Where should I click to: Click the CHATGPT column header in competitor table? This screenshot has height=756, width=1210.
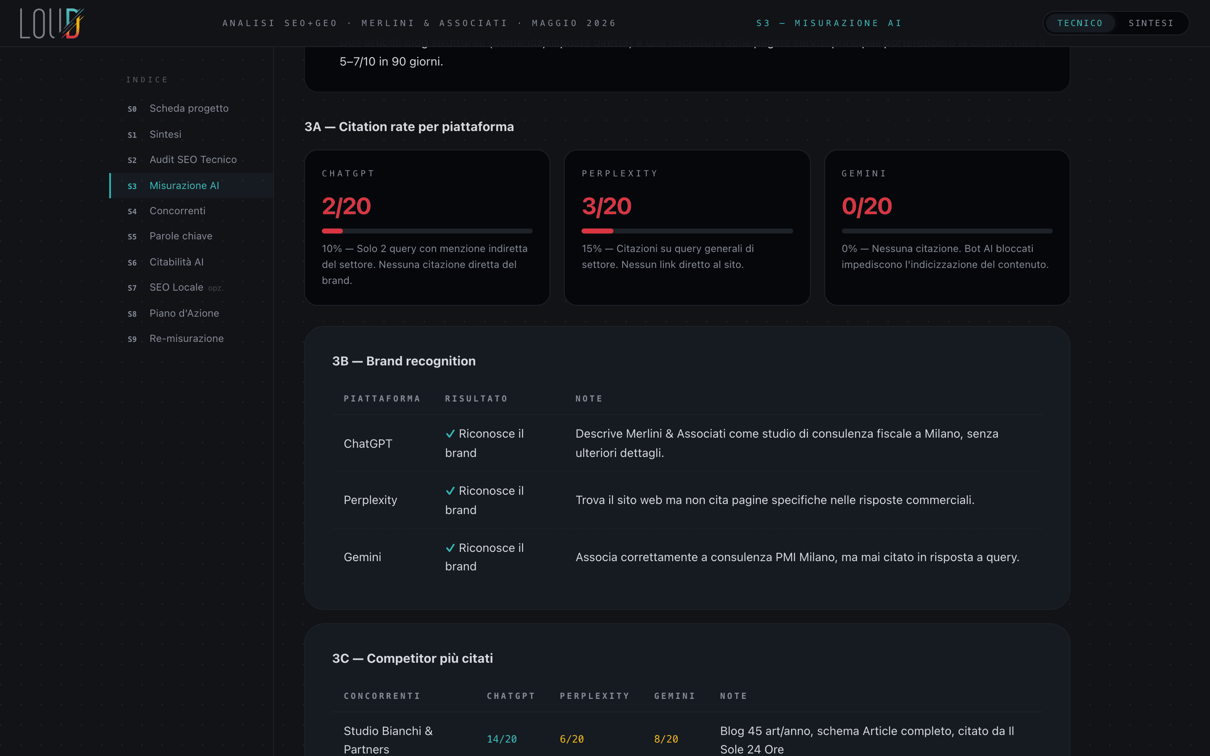click(x=511, y=696)
